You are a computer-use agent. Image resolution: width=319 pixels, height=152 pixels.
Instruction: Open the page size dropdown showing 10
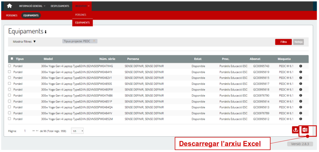pos(78,131)
